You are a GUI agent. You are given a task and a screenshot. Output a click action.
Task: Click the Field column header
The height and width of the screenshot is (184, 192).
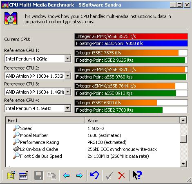point(45,120)
